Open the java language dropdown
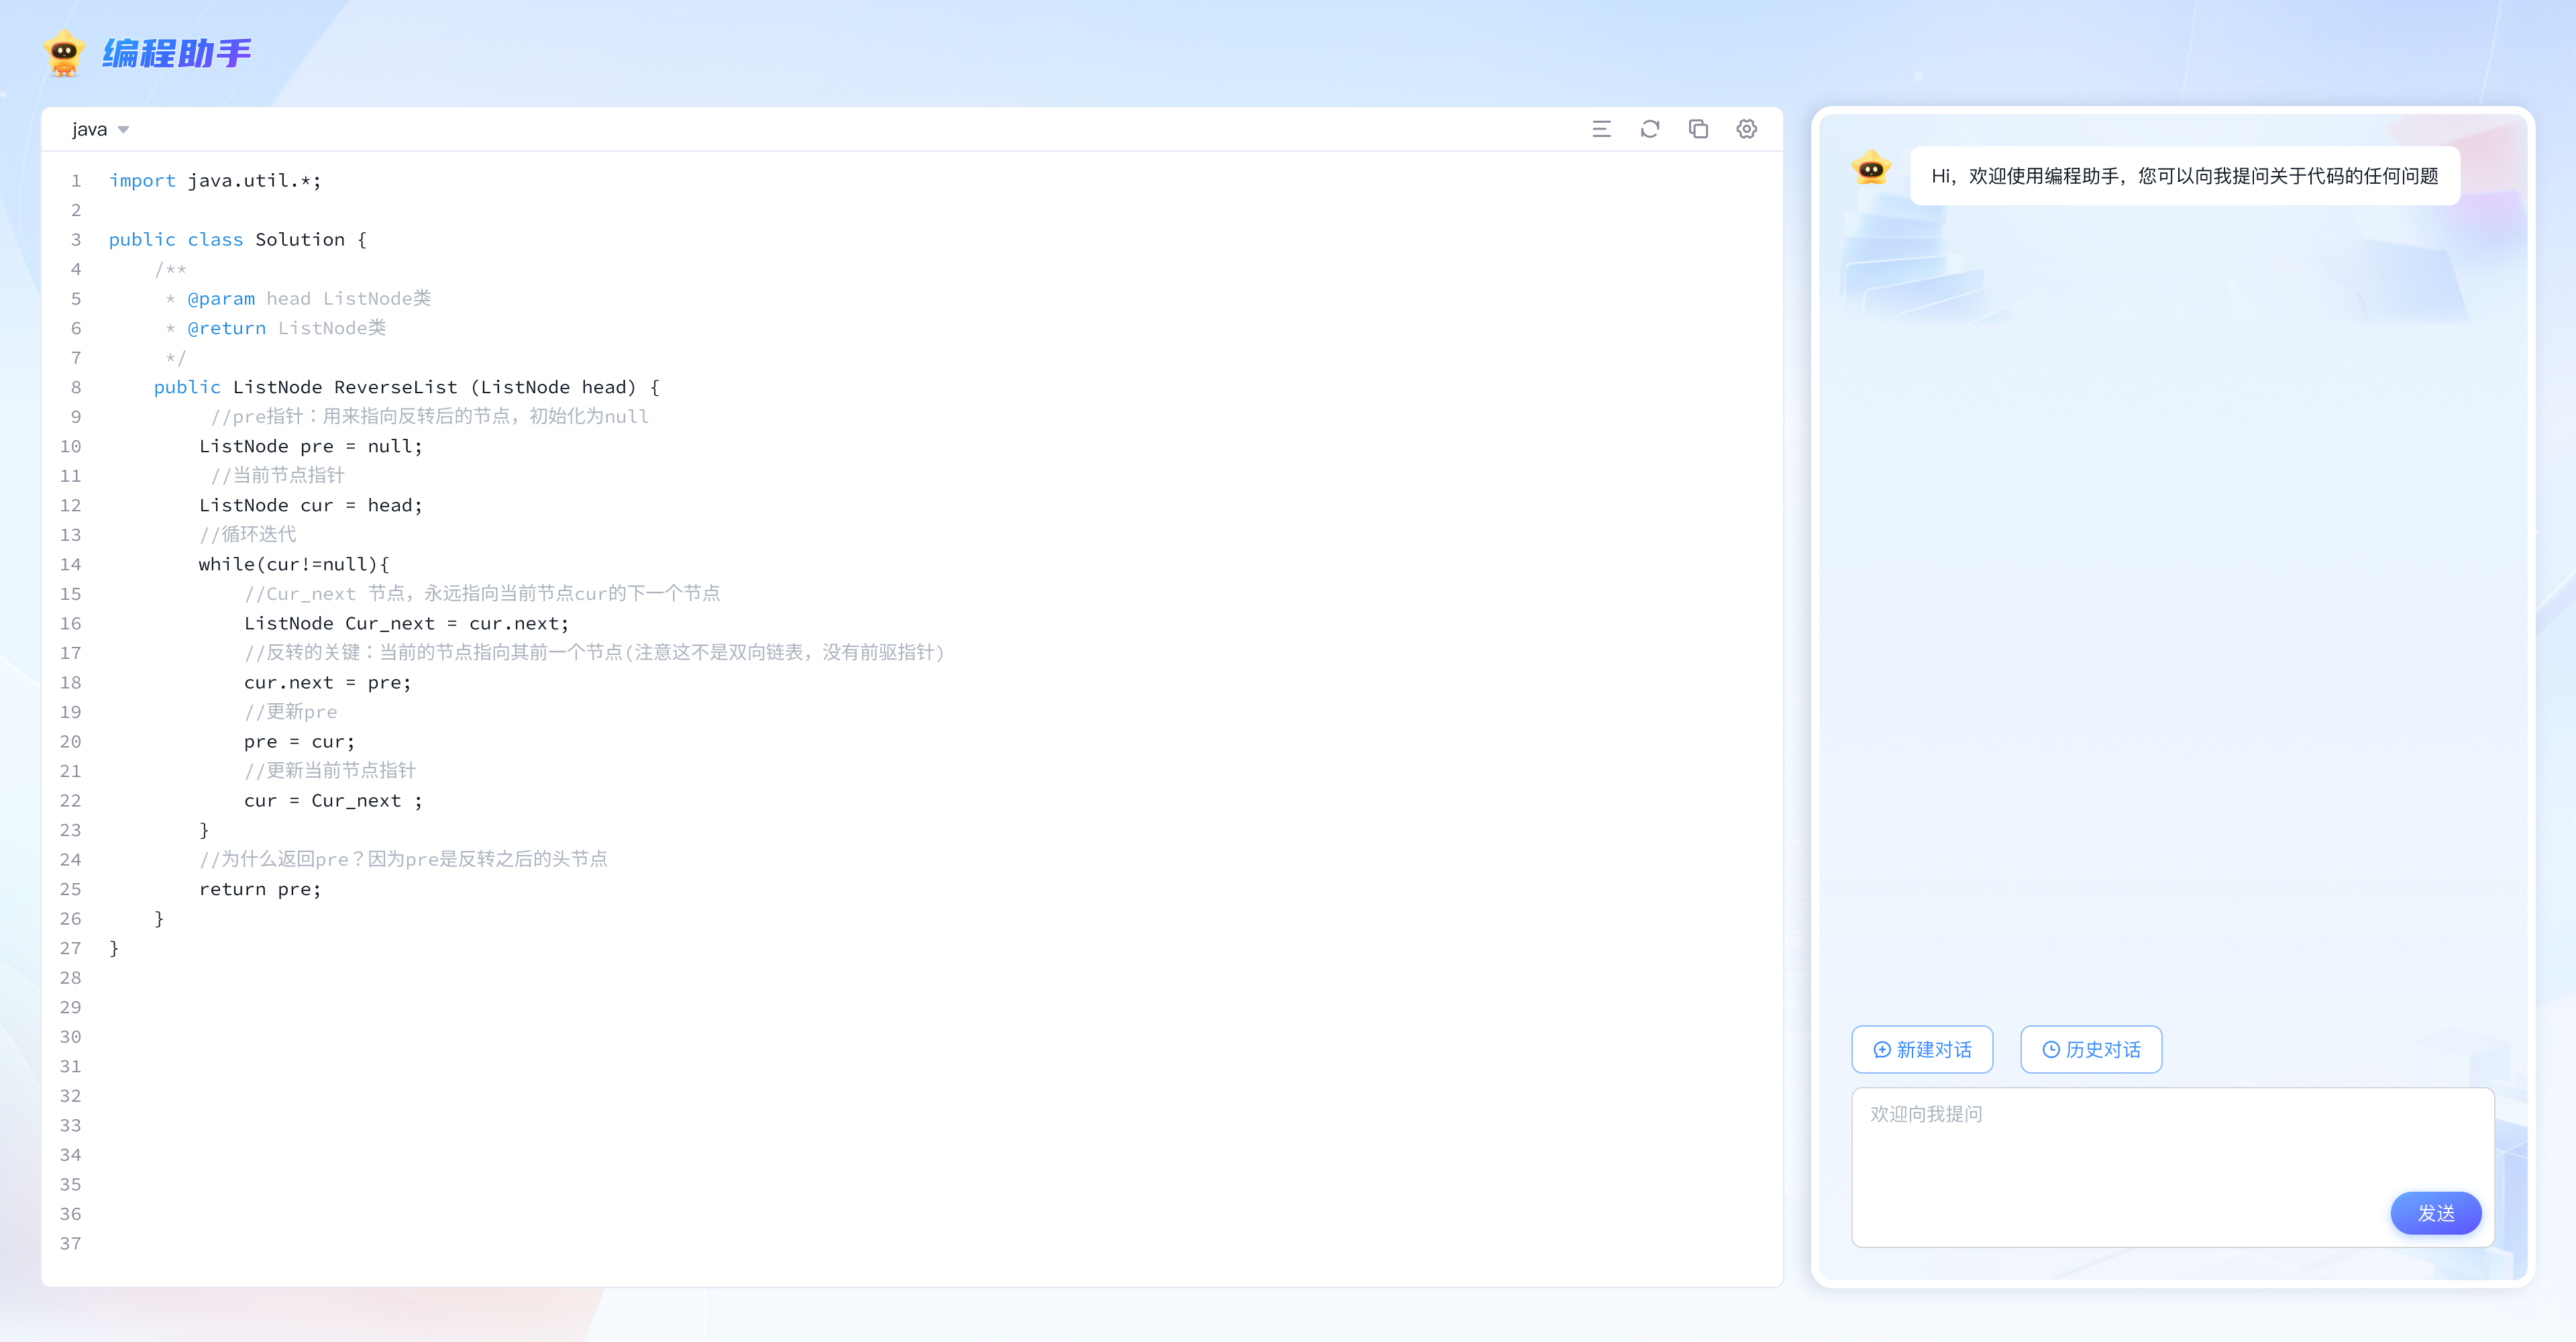 90,130
